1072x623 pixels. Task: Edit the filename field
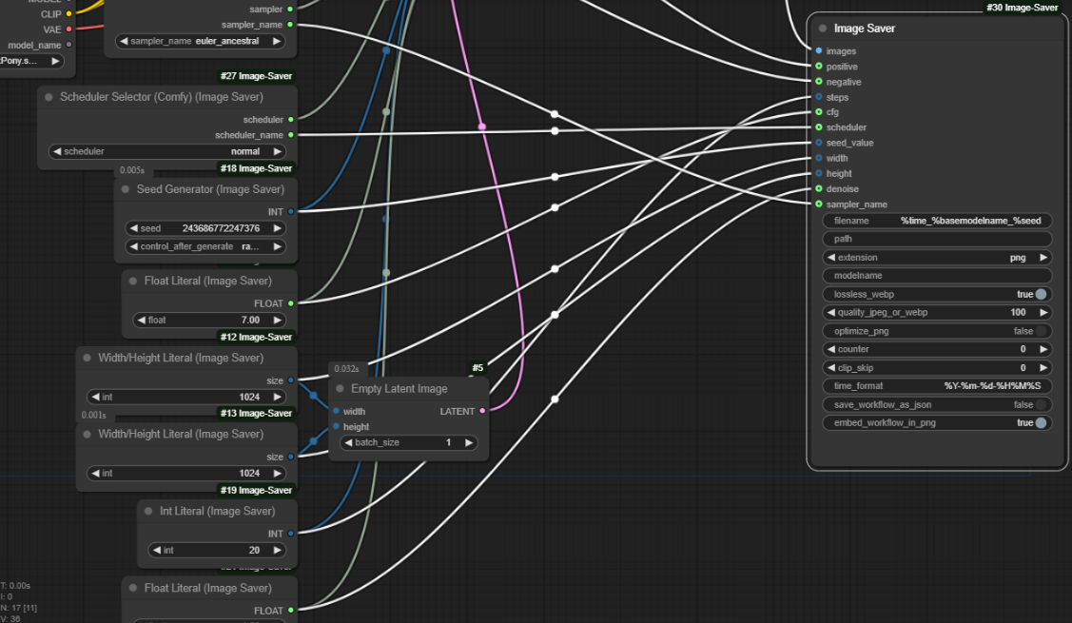pyautogui.click(x=937, y=221)
